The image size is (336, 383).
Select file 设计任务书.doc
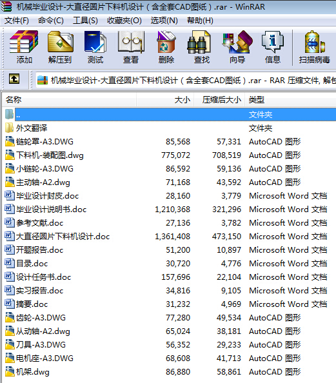pos(43,277)
